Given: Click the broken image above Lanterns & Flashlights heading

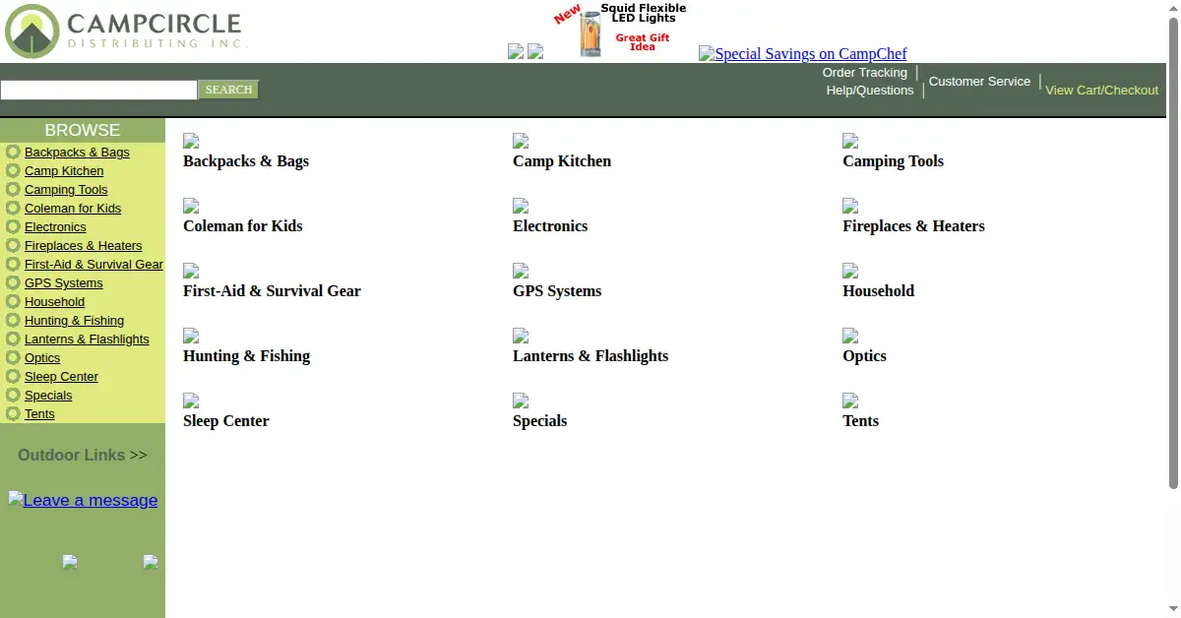Looking at the screenshot, I should (x=521, y=336).
